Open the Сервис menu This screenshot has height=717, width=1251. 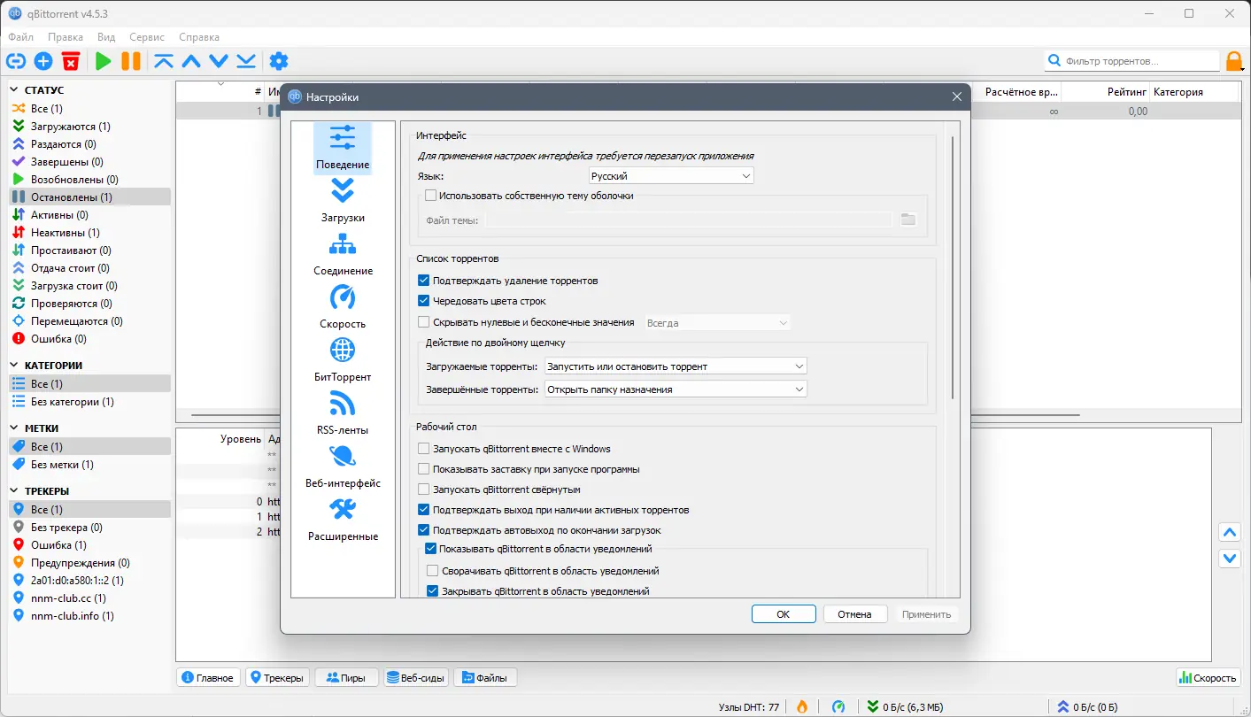click(x=147, y=37)
